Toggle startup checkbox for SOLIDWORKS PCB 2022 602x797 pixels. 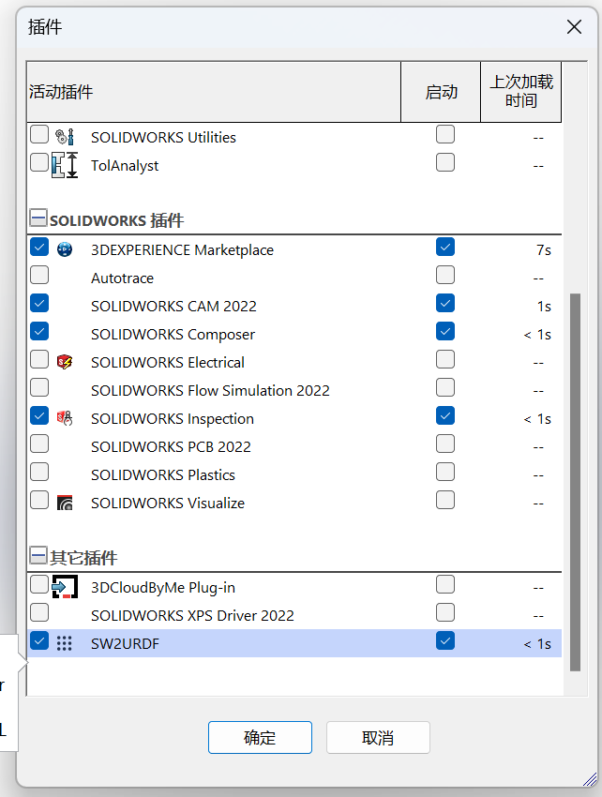[445, 444]
